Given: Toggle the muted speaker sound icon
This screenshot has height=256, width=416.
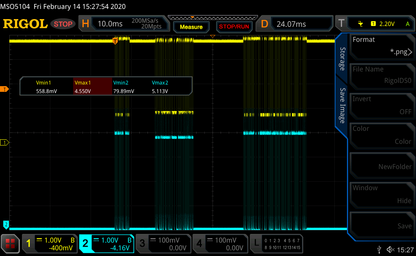Looking at the screenshot, I should coord(390,249).
